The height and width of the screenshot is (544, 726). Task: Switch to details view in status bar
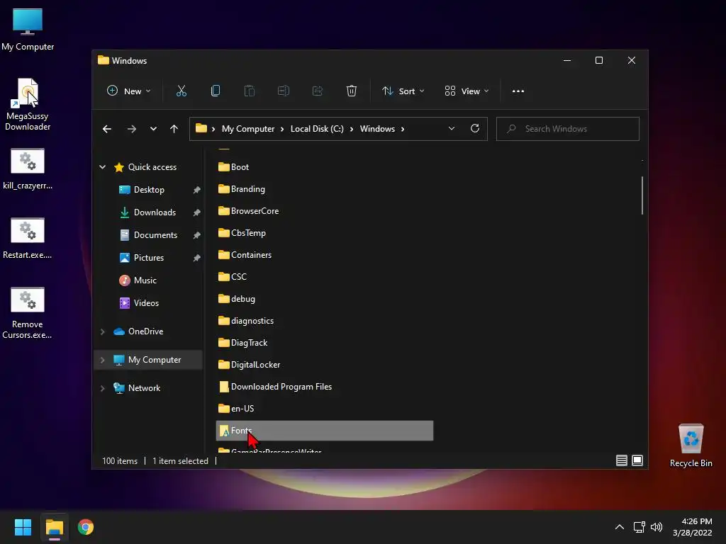click(x=622, y=460)
